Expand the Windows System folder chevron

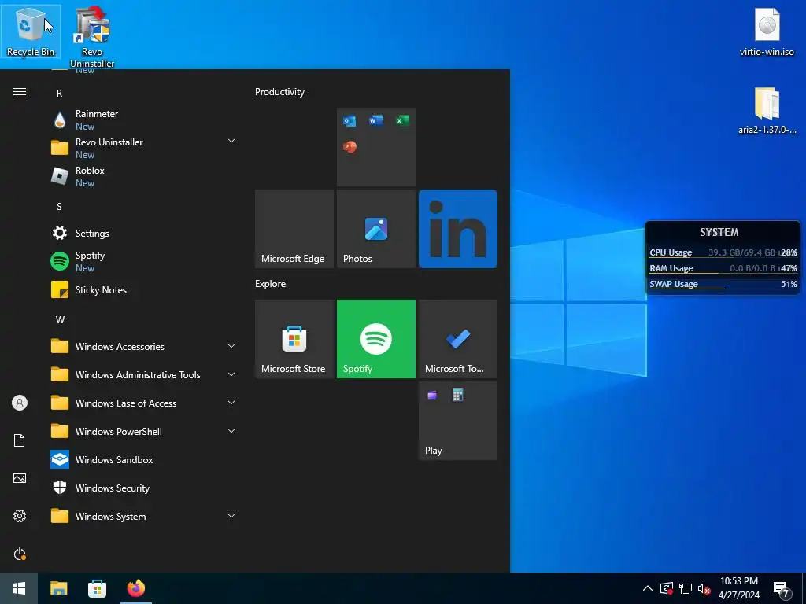231,516
